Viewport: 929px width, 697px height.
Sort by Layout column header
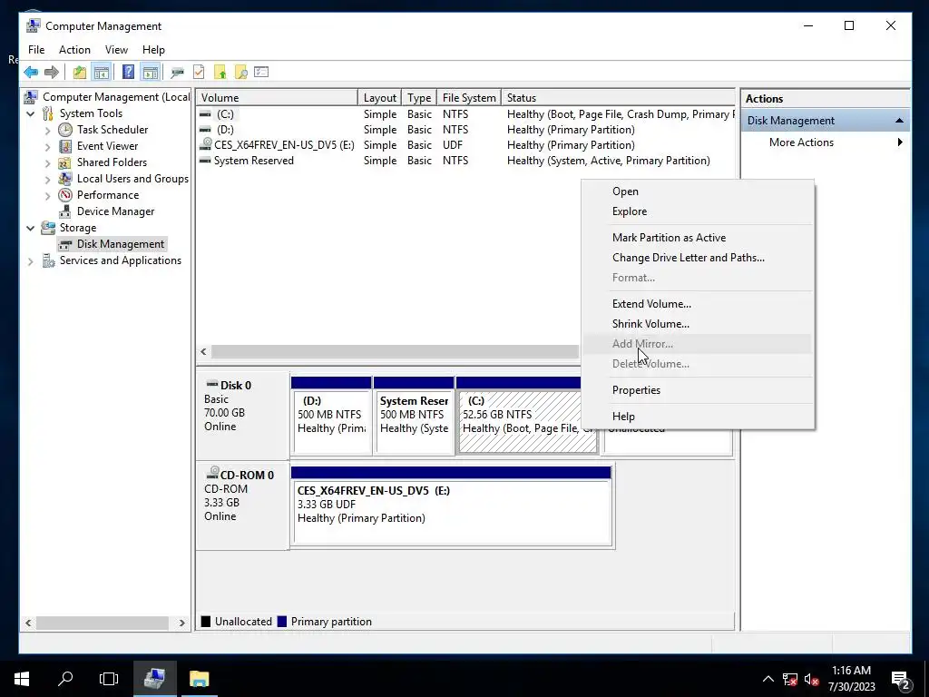pos(380,98)
